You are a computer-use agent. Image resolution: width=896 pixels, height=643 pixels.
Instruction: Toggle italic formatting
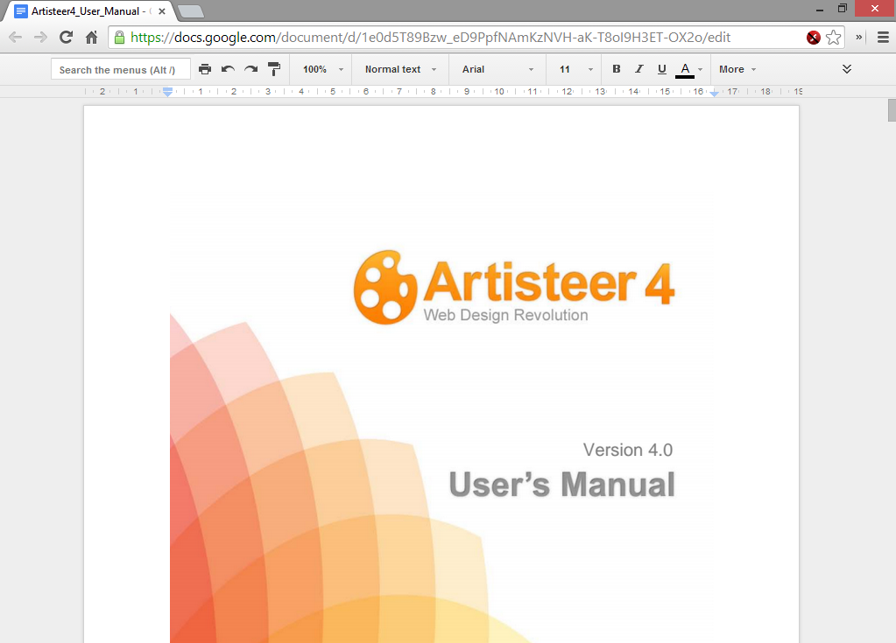(638, 69)
